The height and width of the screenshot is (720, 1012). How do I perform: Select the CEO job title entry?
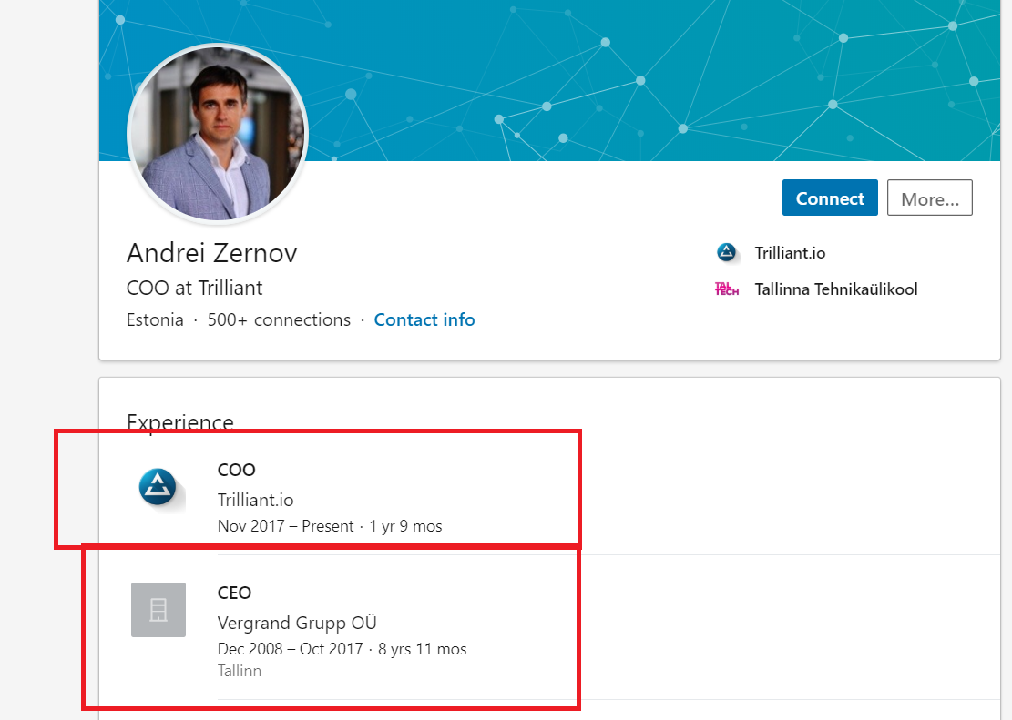pyautogui.click(x=234, y=593)
